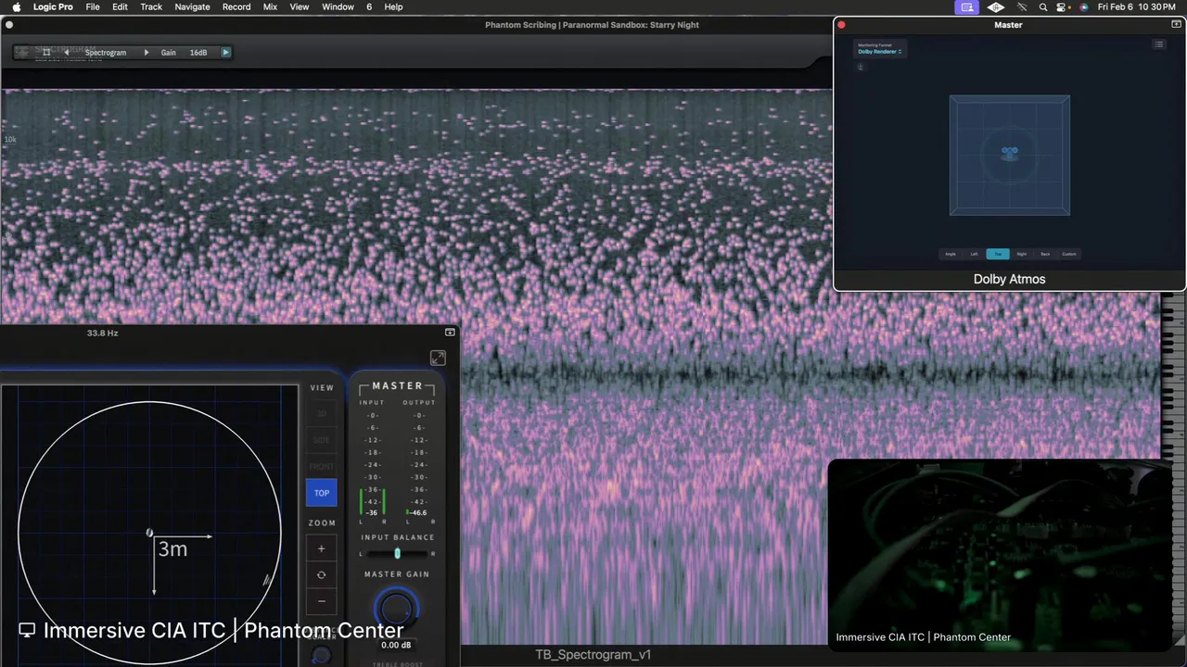This screenshot has width=1187, height=667.
Task: Select the blue TOP view button
Action: click(x=322, y=493)
